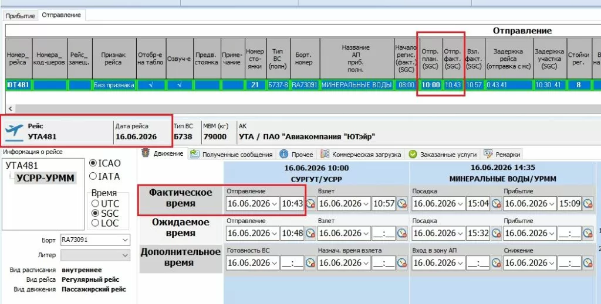The height and width of the screenshot is (304, 601).
Task: Click the airplane flight icon near Рейс
Action: 14,132
